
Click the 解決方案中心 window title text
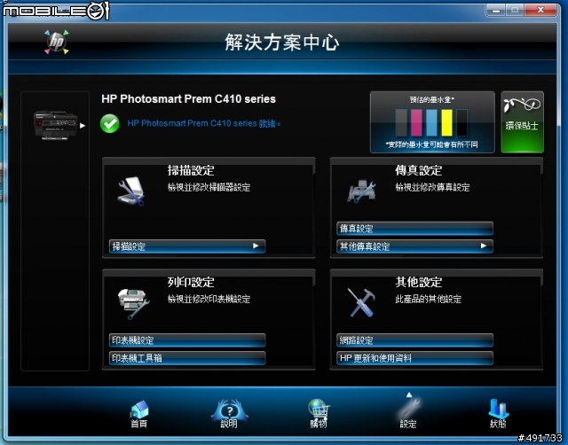[x=282, y=43]
